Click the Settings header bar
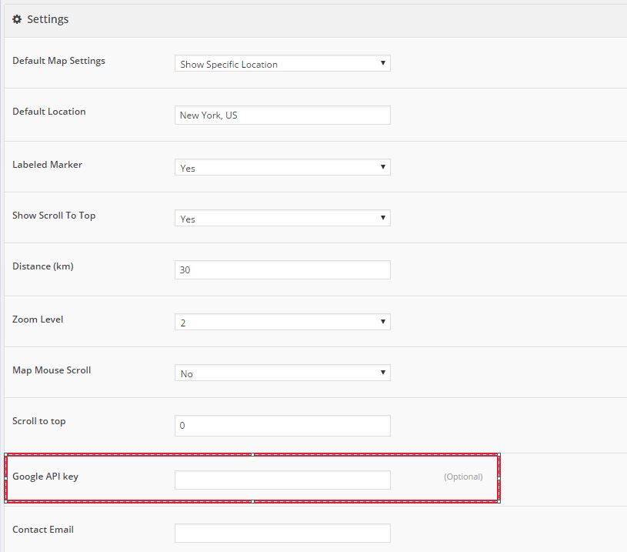The height and width of the screenshot is (552, 627). 308,18
